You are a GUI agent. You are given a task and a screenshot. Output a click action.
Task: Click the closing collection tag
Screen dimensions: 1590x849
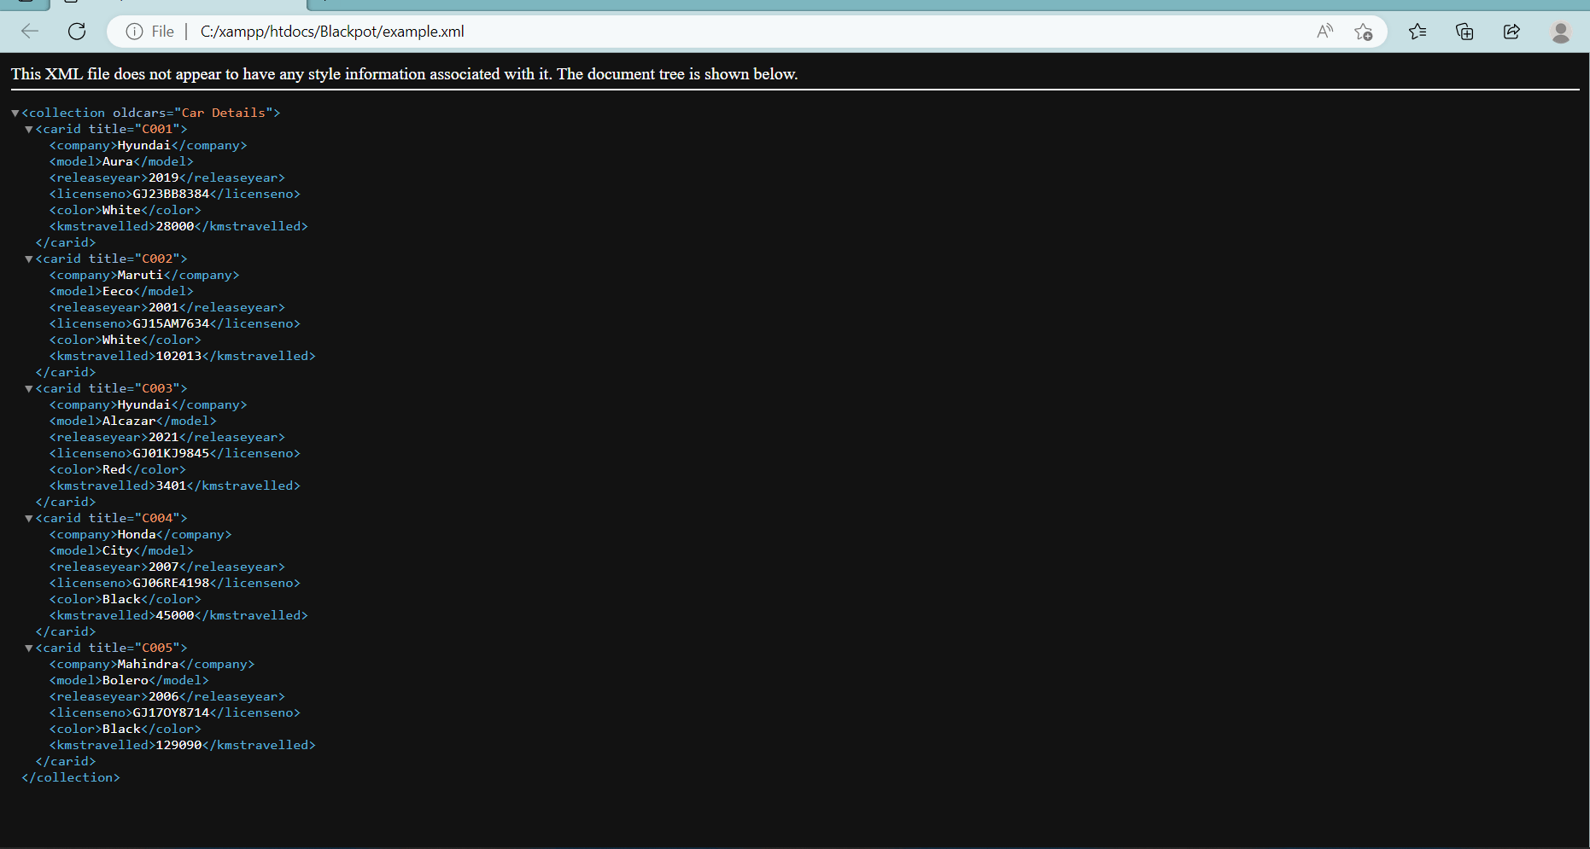71,777
